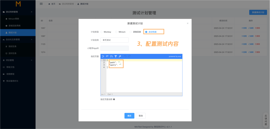Click the 指定页面说明 text below the editor
The width and height of the screenshot is (270, 129).
pos(106,99)
